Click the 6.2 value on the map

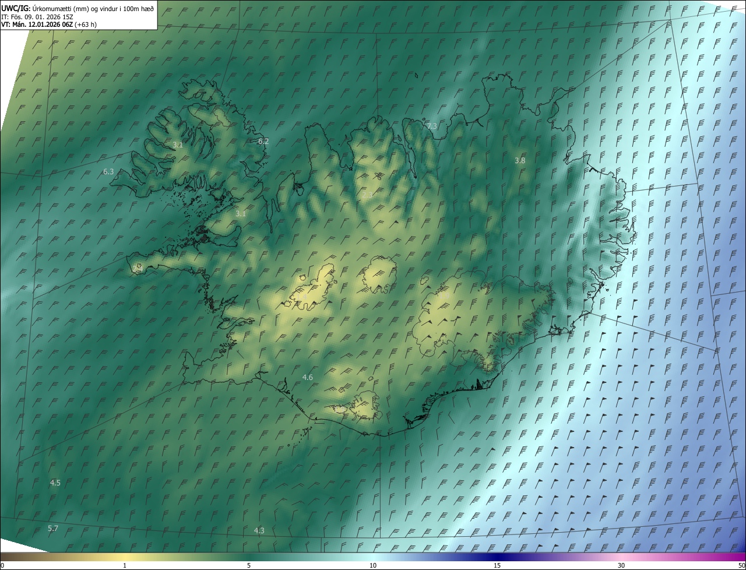(263, 141)
